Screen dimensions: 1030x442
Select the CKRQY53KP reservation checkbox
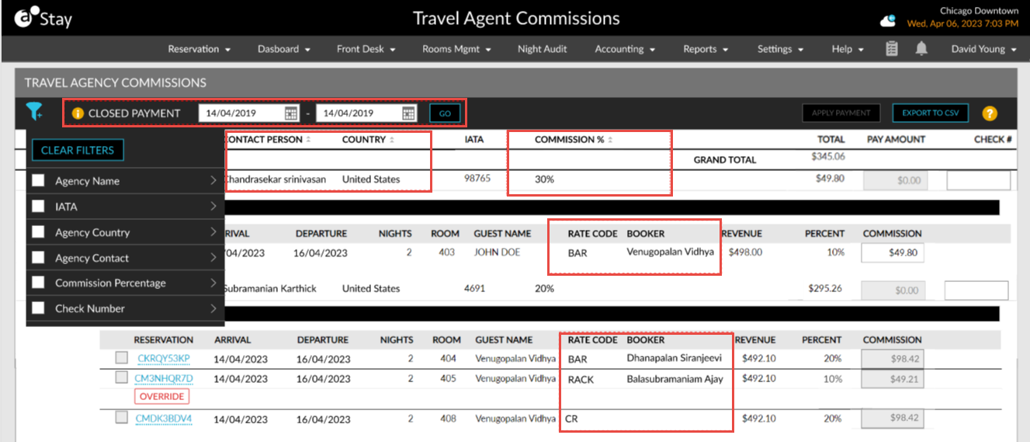point(121,358)
